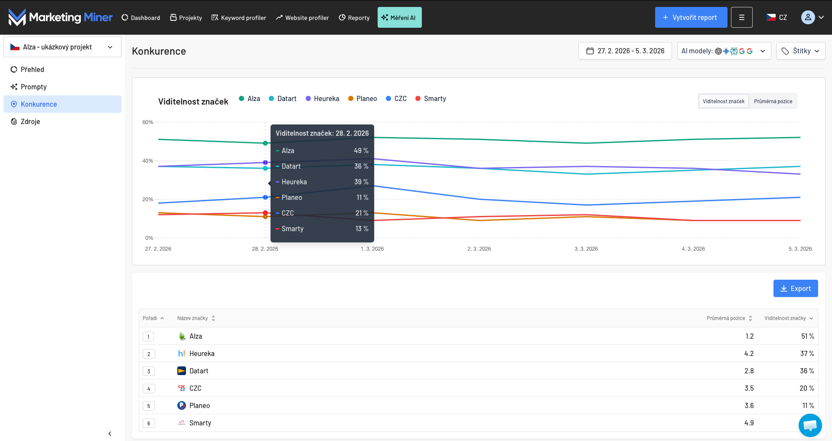Open the hamburger menu button

[741, 17]
